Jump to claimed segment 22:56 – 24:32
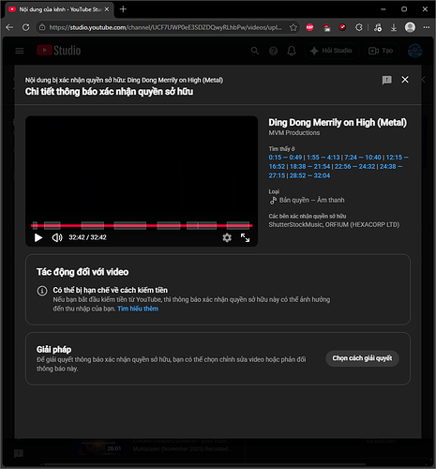Viewport: 436px width, 469px height. pyautogui.click(x=354, y=166)
